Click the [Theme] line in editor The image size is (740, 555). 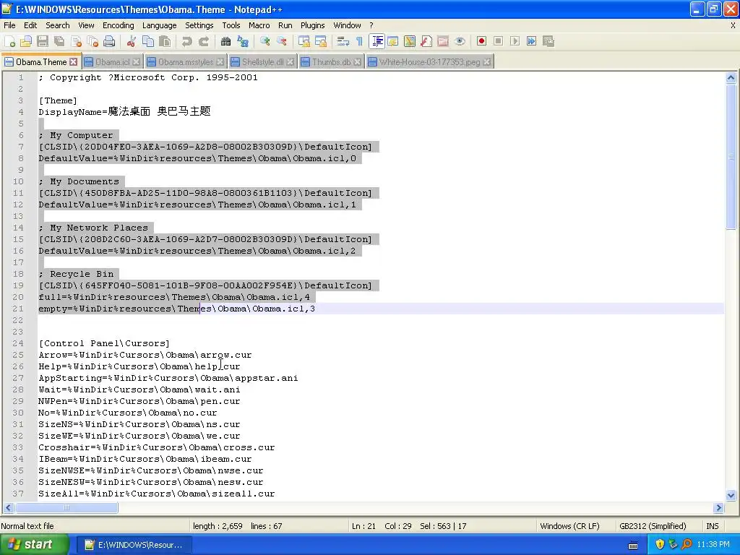click(58, 100)
